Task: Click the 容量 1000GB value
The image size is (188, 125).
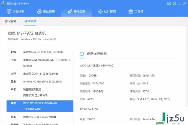Action: coord(92,76)
